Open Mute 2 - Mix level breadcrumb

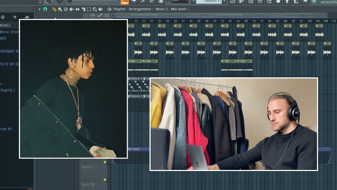[171, 9]
